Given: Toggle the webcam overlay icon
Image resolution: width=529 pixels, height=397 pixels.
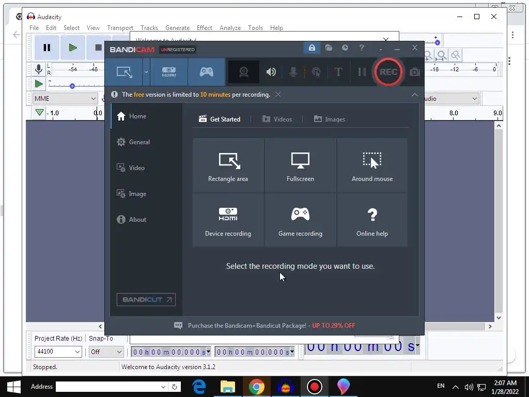Looking at the screenshot, I should coord(244,72).
